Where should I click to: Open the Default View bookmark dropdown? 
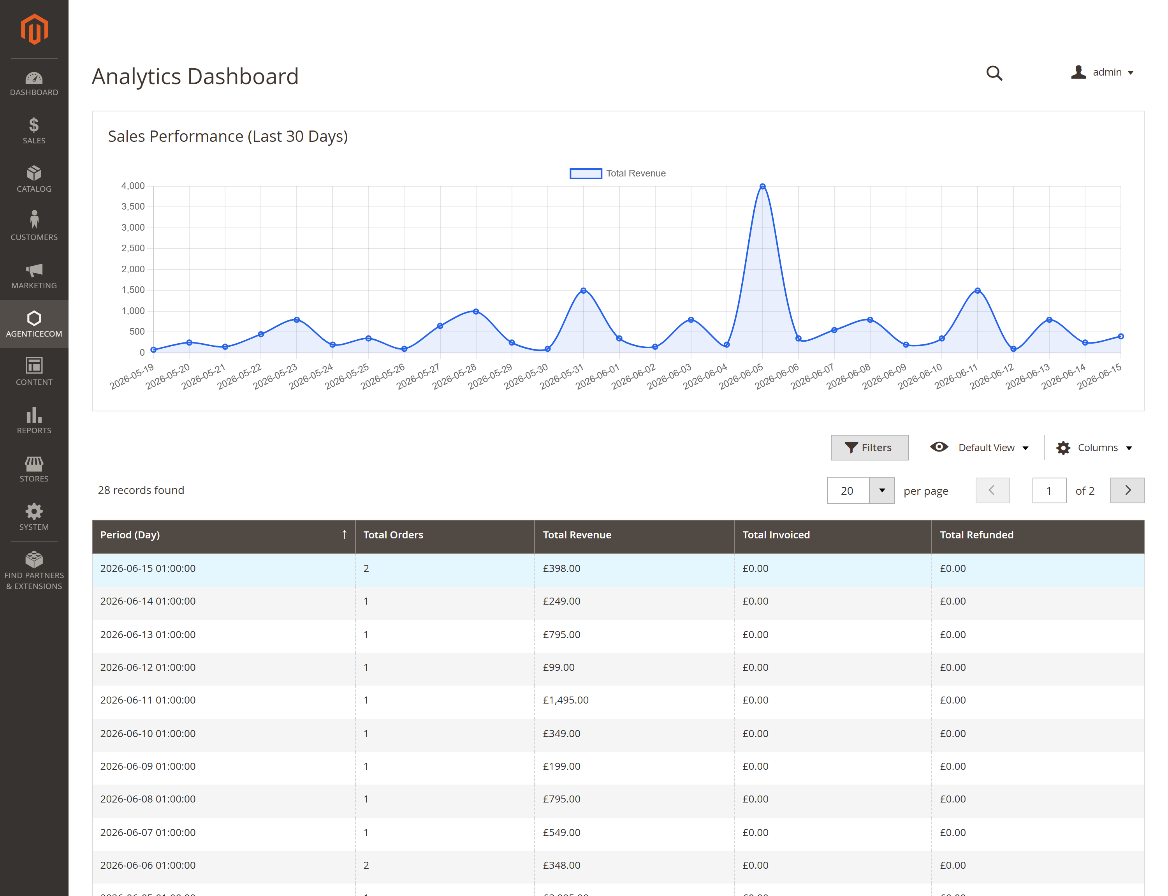(x=979, y=448)
